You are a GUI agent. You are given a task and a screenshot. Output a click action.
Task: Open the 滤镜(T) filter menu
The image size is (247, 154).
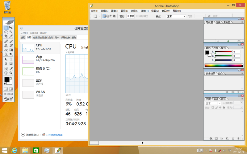(x=145, y=11)
